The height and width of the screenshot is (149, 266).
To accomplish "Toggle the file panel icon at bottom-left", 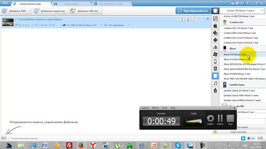I will [x=4, y=138].
